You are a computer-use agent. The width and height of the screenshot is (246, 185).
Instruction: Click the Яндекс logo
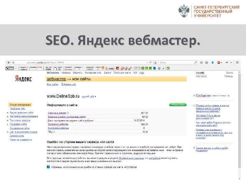point(24,78)
